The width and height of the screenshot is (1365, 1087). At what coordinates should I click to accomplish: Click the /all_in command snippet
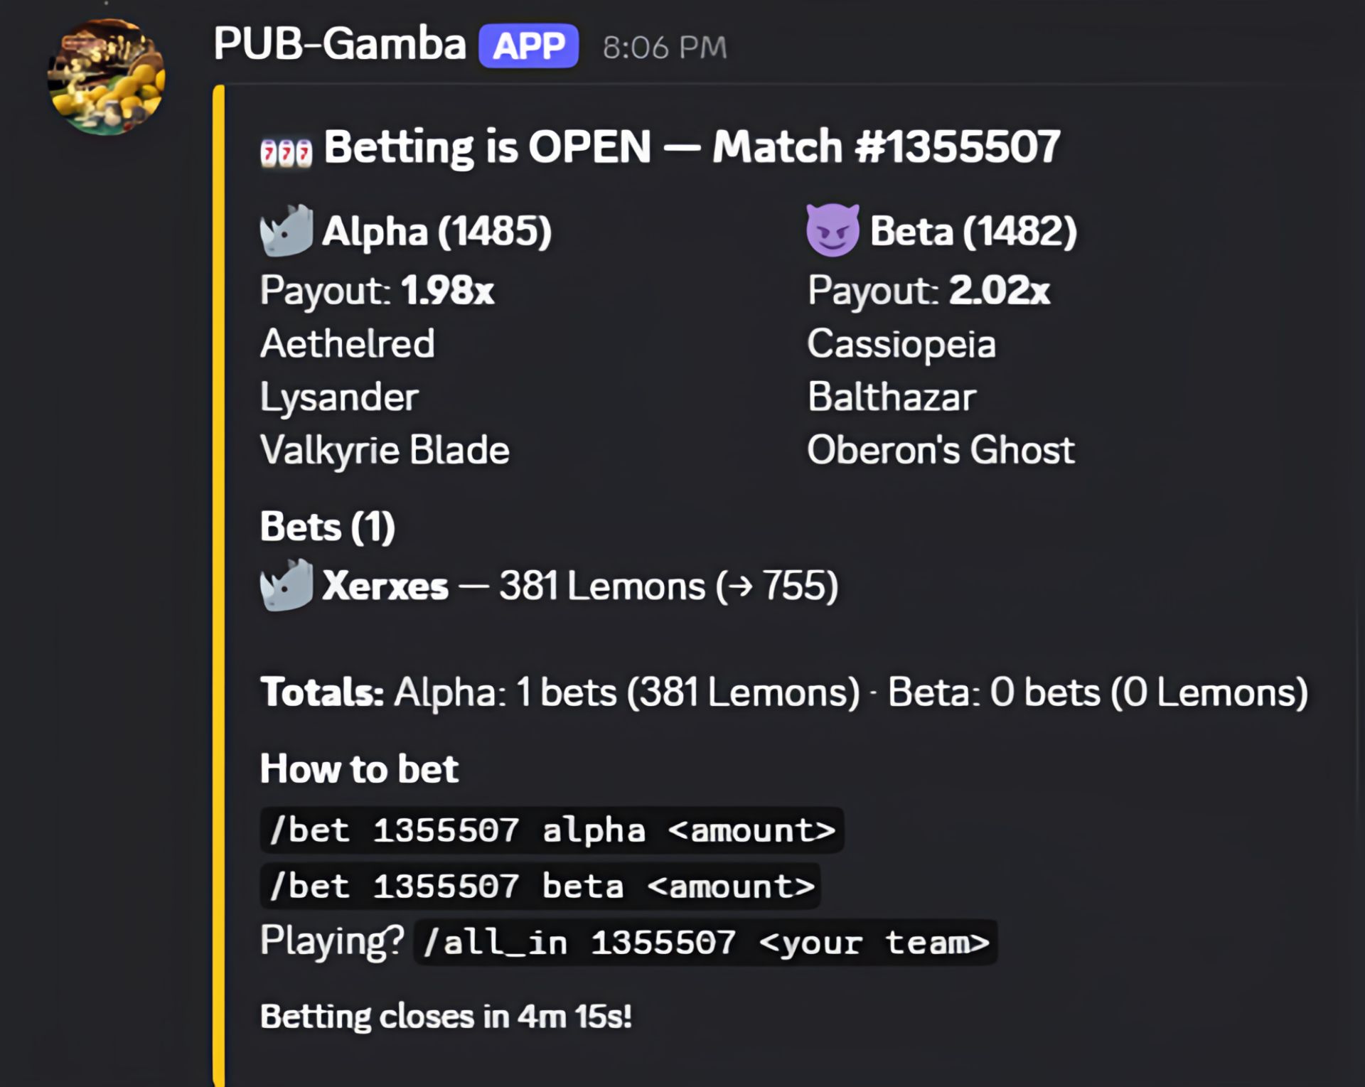point(705,942)
